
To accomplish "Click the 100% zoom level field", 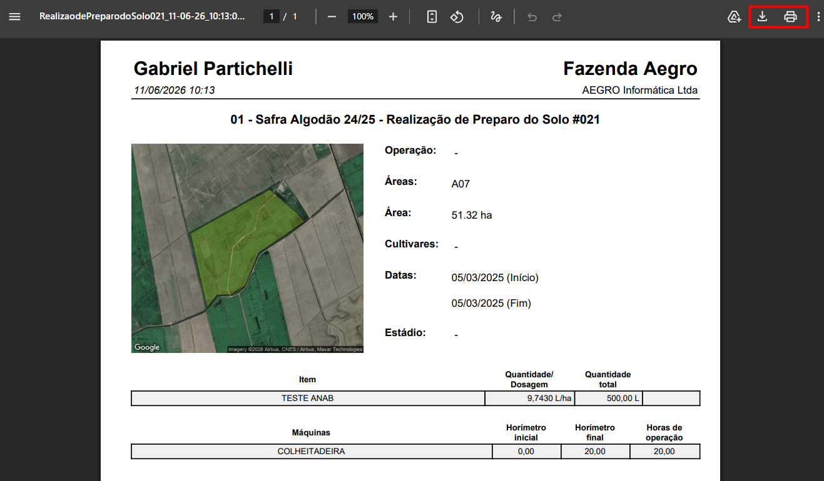I will point(363,17).
